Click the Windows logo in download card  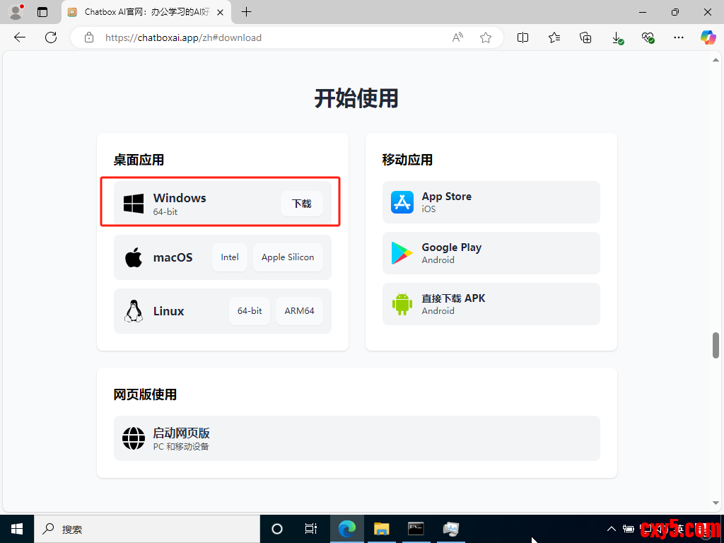[134, 204]
